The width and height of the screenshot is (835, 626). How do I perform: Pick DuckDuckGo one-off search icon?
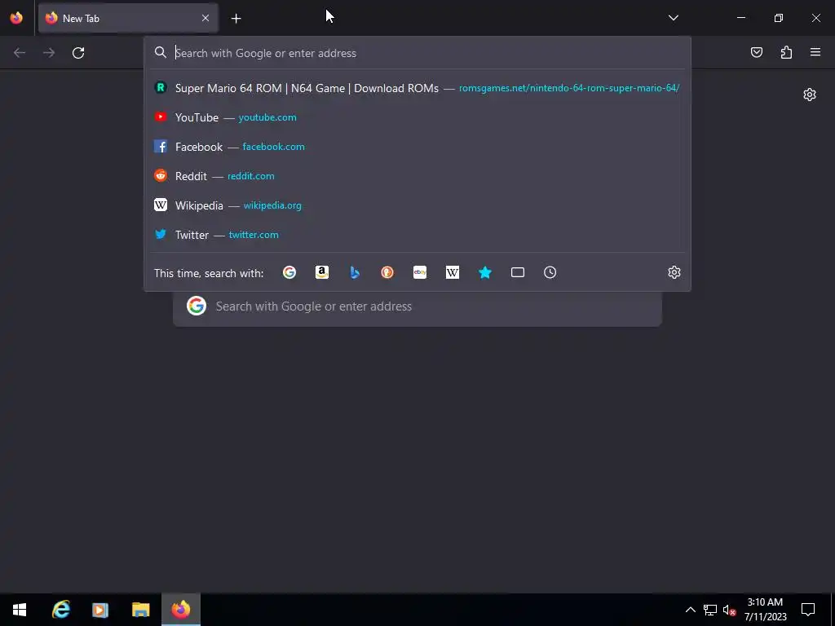(x=387, y=272)
